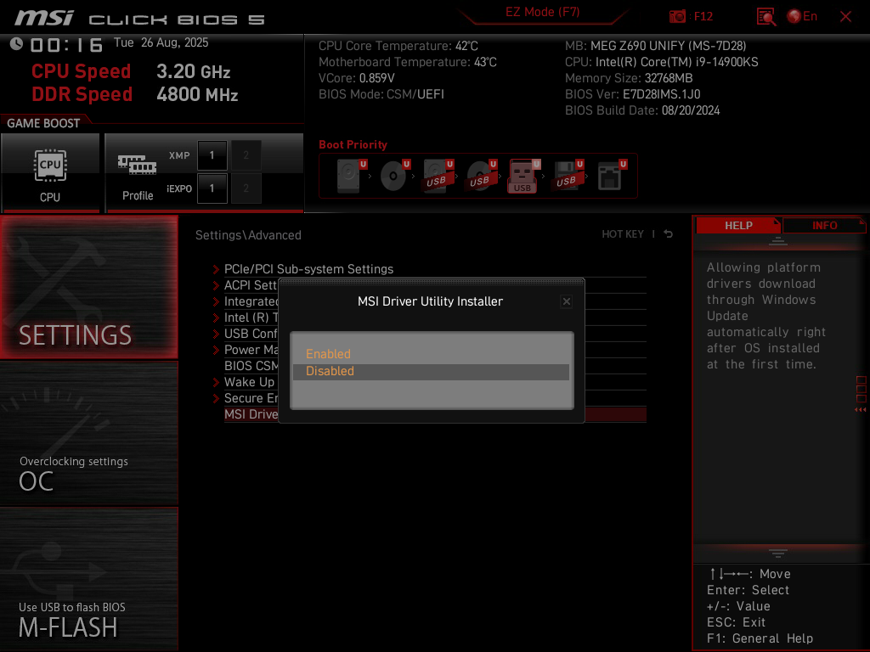Select the USB hard disk boot device

[x=438, y=176]
